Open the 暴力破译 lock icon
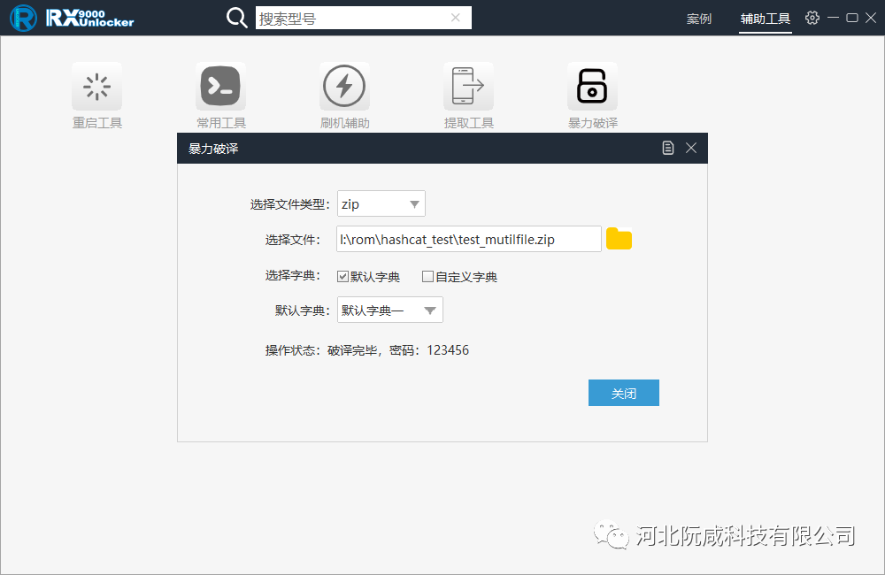Viewport: 885px width, 575px height. [x=592, y=87]
